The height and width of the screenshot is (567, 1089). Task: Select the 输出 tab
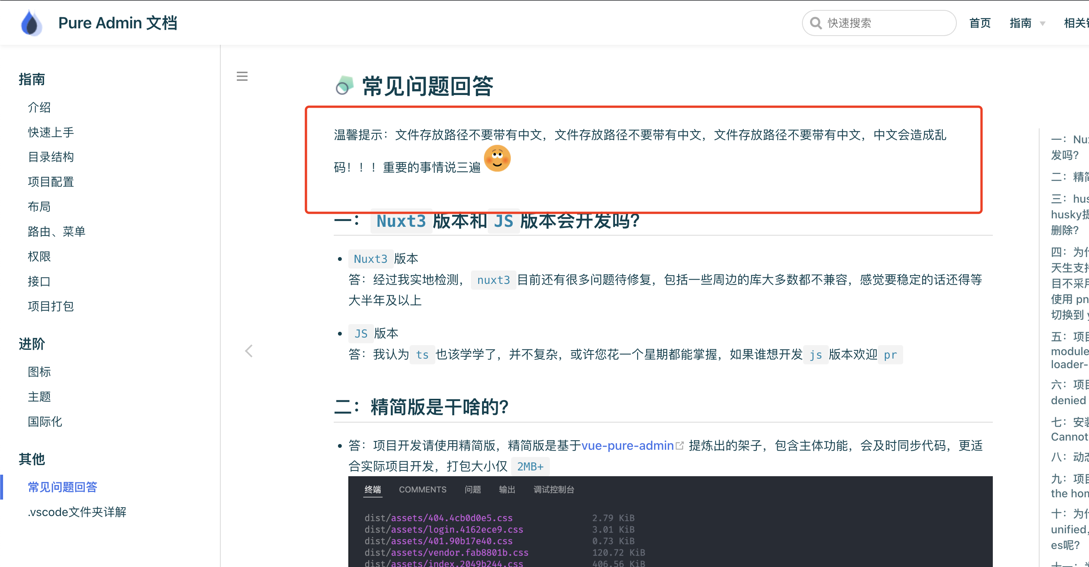pos(507,490)
